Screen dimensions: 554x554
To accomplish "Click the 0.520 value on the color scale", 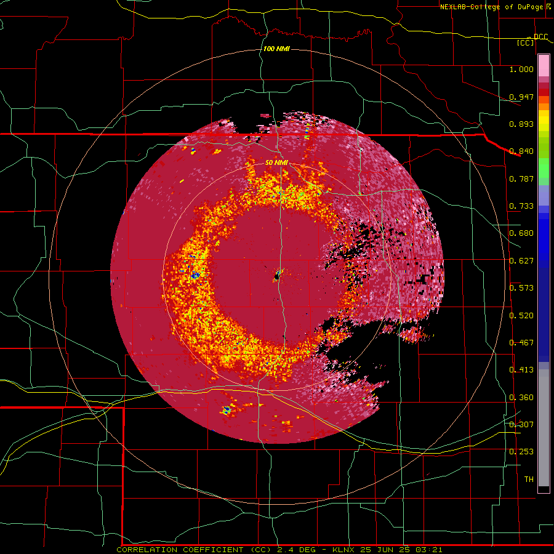I will click(521, 316).
